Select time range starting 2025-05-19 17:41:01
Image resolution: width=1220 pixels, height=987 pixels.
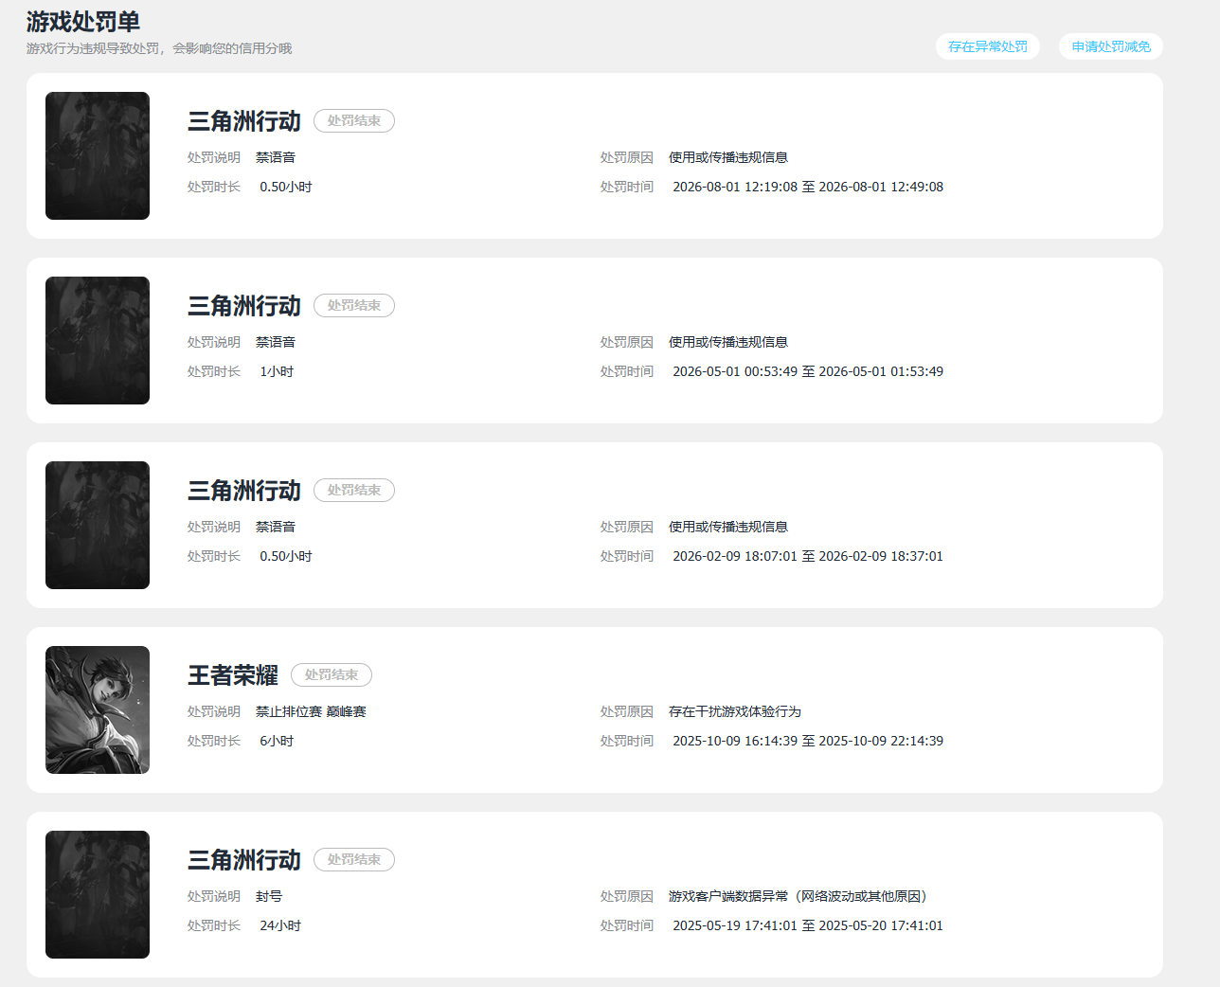click(x=808, y=926)
